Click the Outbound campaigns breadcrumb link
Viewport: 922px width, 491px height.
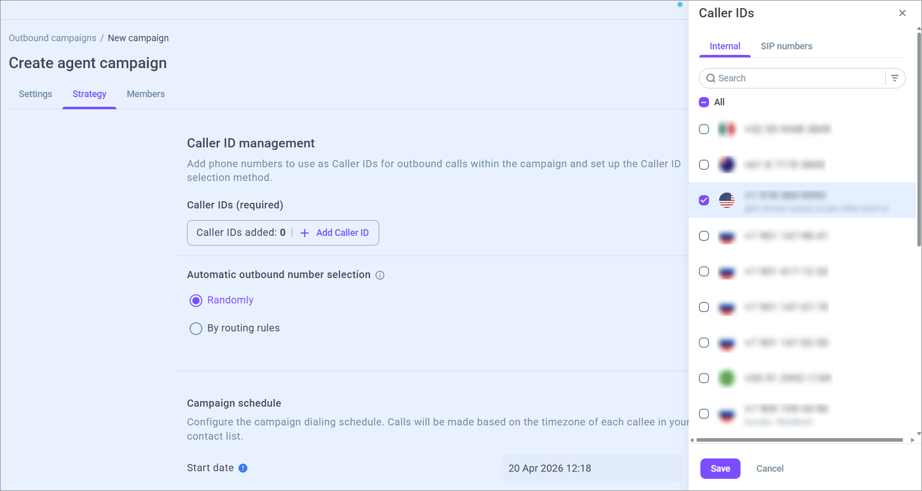click(x=52, y=38)
